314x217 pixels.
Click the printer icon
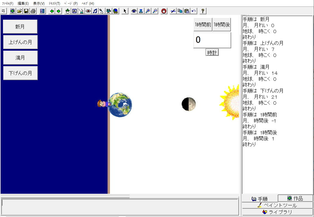(x=33, y=11)
